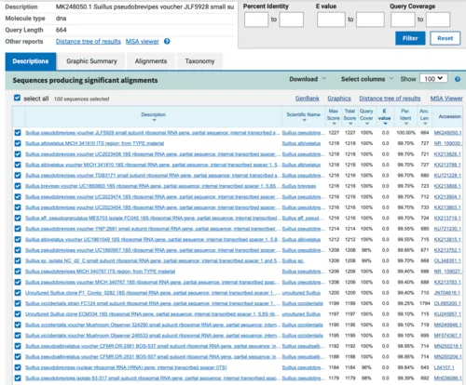This screenshot has width=466, height=385.
Task: Focus the E value minimum field
Action: (x=331, y=20)
